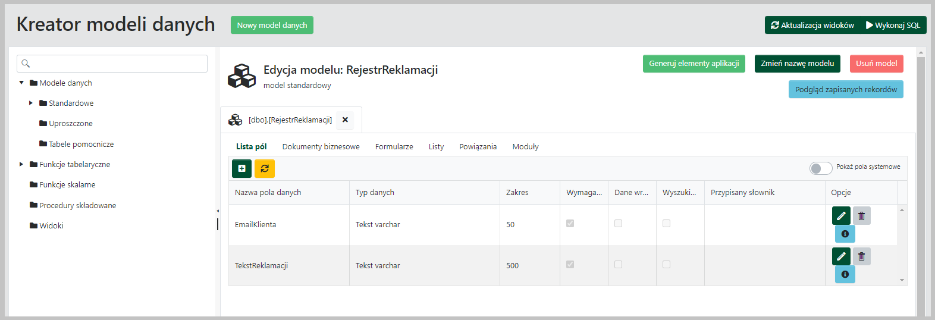The image size is (935, 320).
Task: Delete the EmailKlienta field via trash icon
Action: point(861,215)
